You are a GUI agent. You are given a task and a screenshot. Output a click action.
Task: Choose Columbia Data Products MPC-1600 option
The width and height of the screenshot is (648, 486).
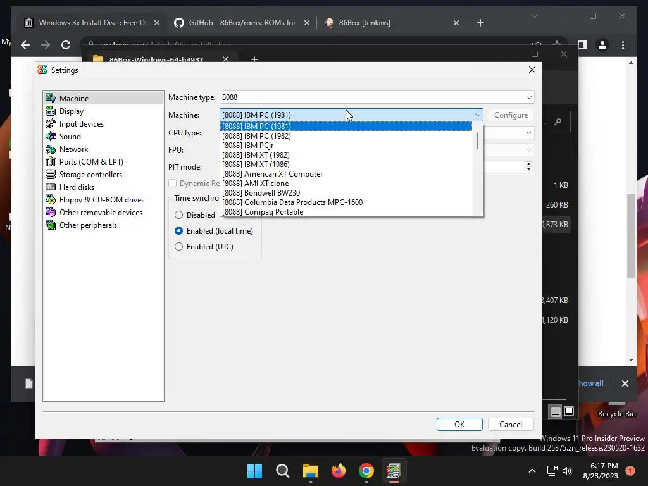click(x=346, y=202)
